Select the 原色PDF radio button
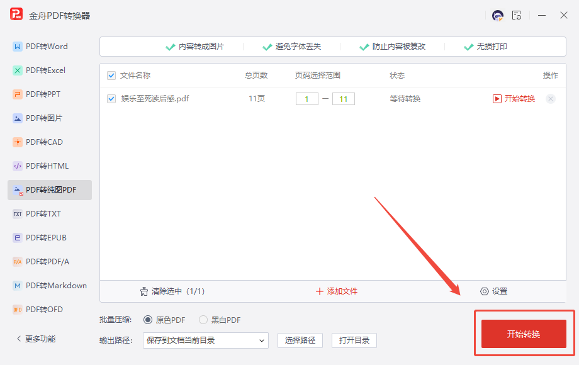The width and height of the screenshot is (579, 365). (x=148, y=320)
